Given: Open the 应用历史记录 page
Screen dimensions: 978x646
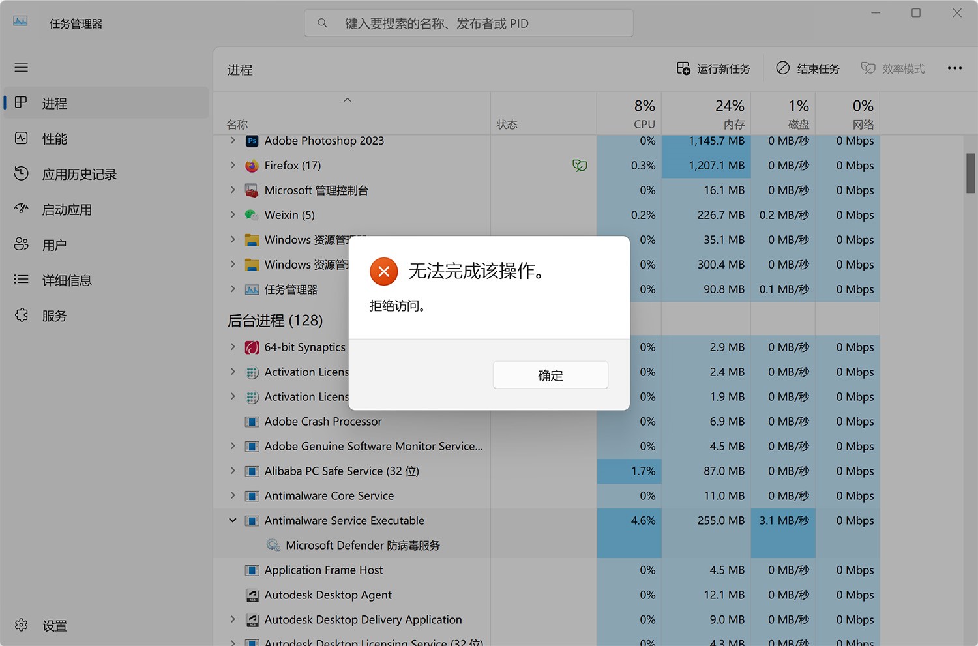Looking at the screenshot, I should (106, 173).
